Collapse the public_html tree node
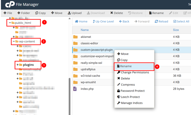This screenshot has height=115, width=191. point(10,23)
